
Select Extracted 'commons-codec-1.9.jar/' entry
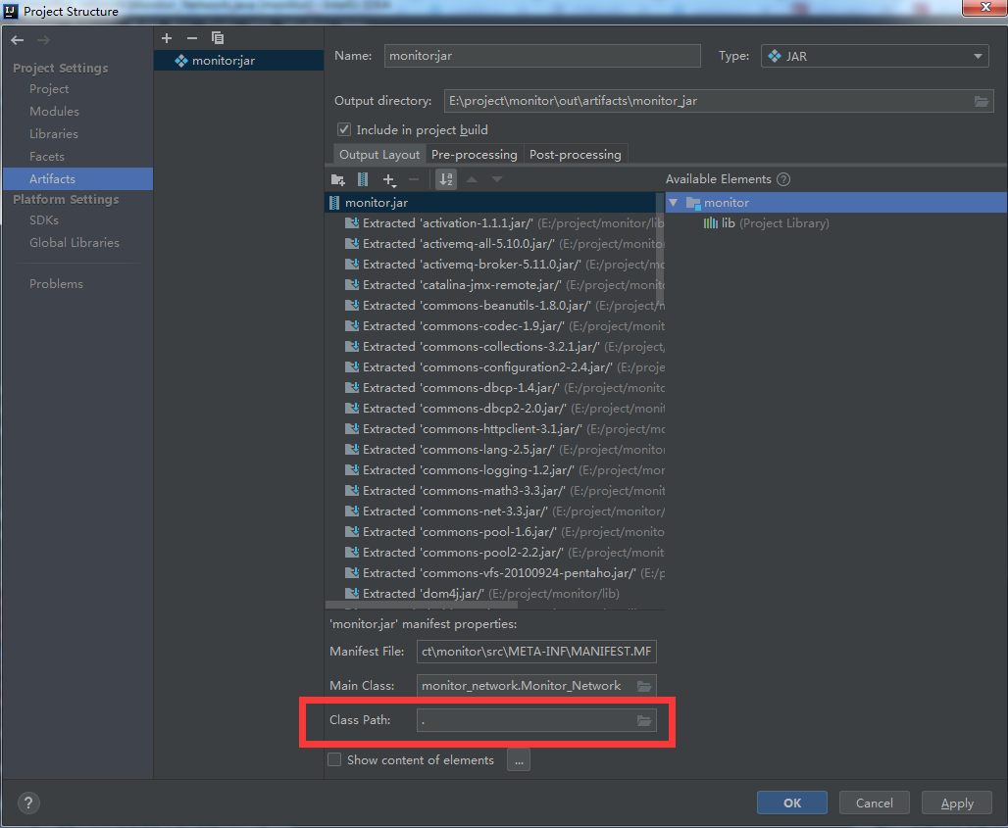(x=504, y=325)
